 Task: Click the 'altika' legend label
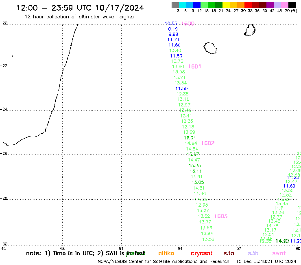(166, 253)
